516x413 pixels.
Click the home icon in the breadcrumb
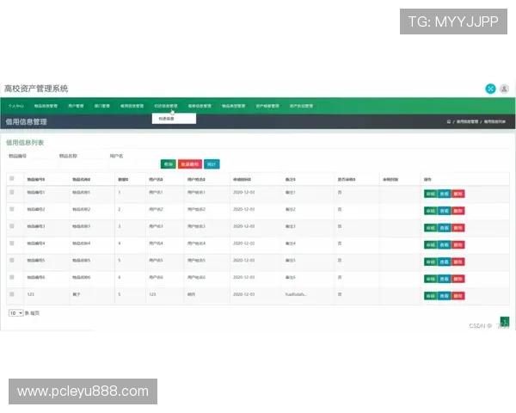click(x=448, y=122)
